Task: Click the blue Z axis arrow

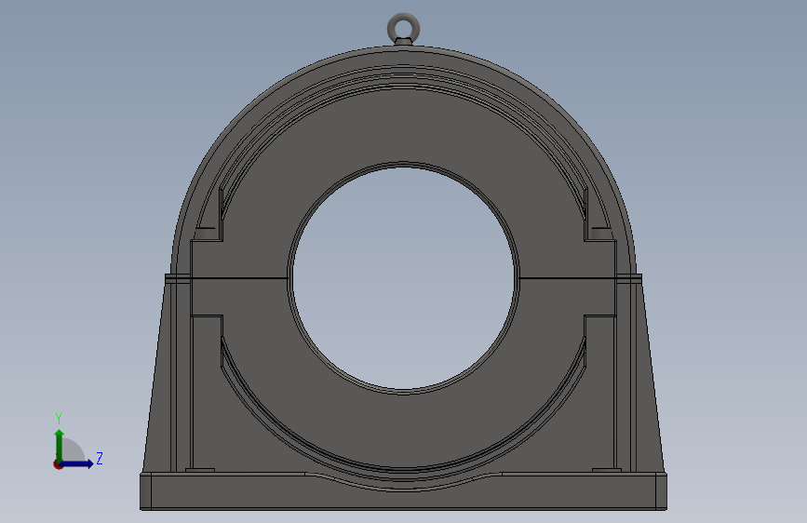Action: click(x=77, y=463)
